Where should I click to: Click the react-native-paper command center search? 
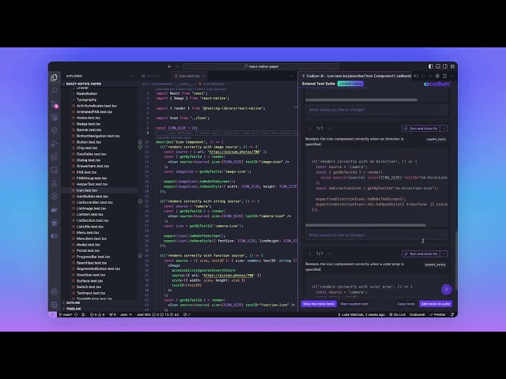pyautogui.click(x=261, y=66)
